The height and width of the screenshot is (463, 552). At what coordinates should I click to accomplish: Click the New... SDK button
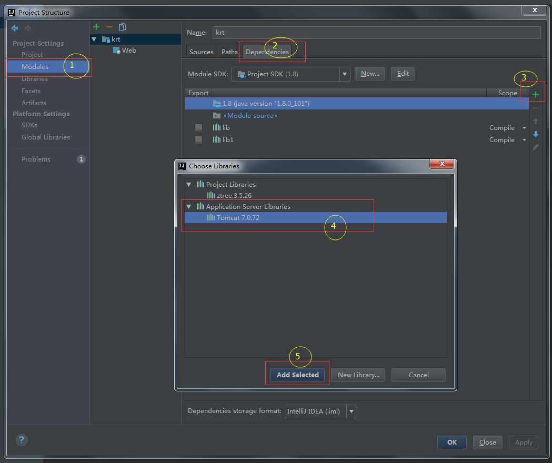pyautogui.click(x=369, y=74)
